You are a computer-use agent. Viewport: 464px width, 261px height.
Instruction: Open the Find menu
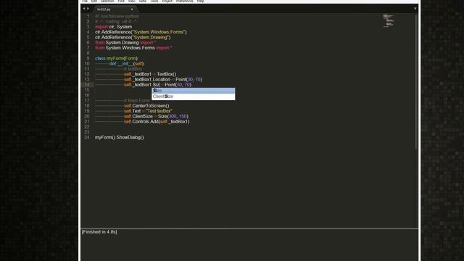(121, 1)
